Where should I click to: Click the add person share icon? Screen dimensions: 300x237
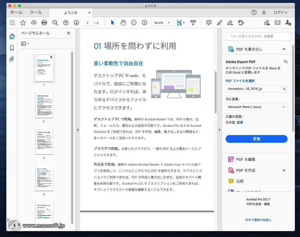click(288, 23)
